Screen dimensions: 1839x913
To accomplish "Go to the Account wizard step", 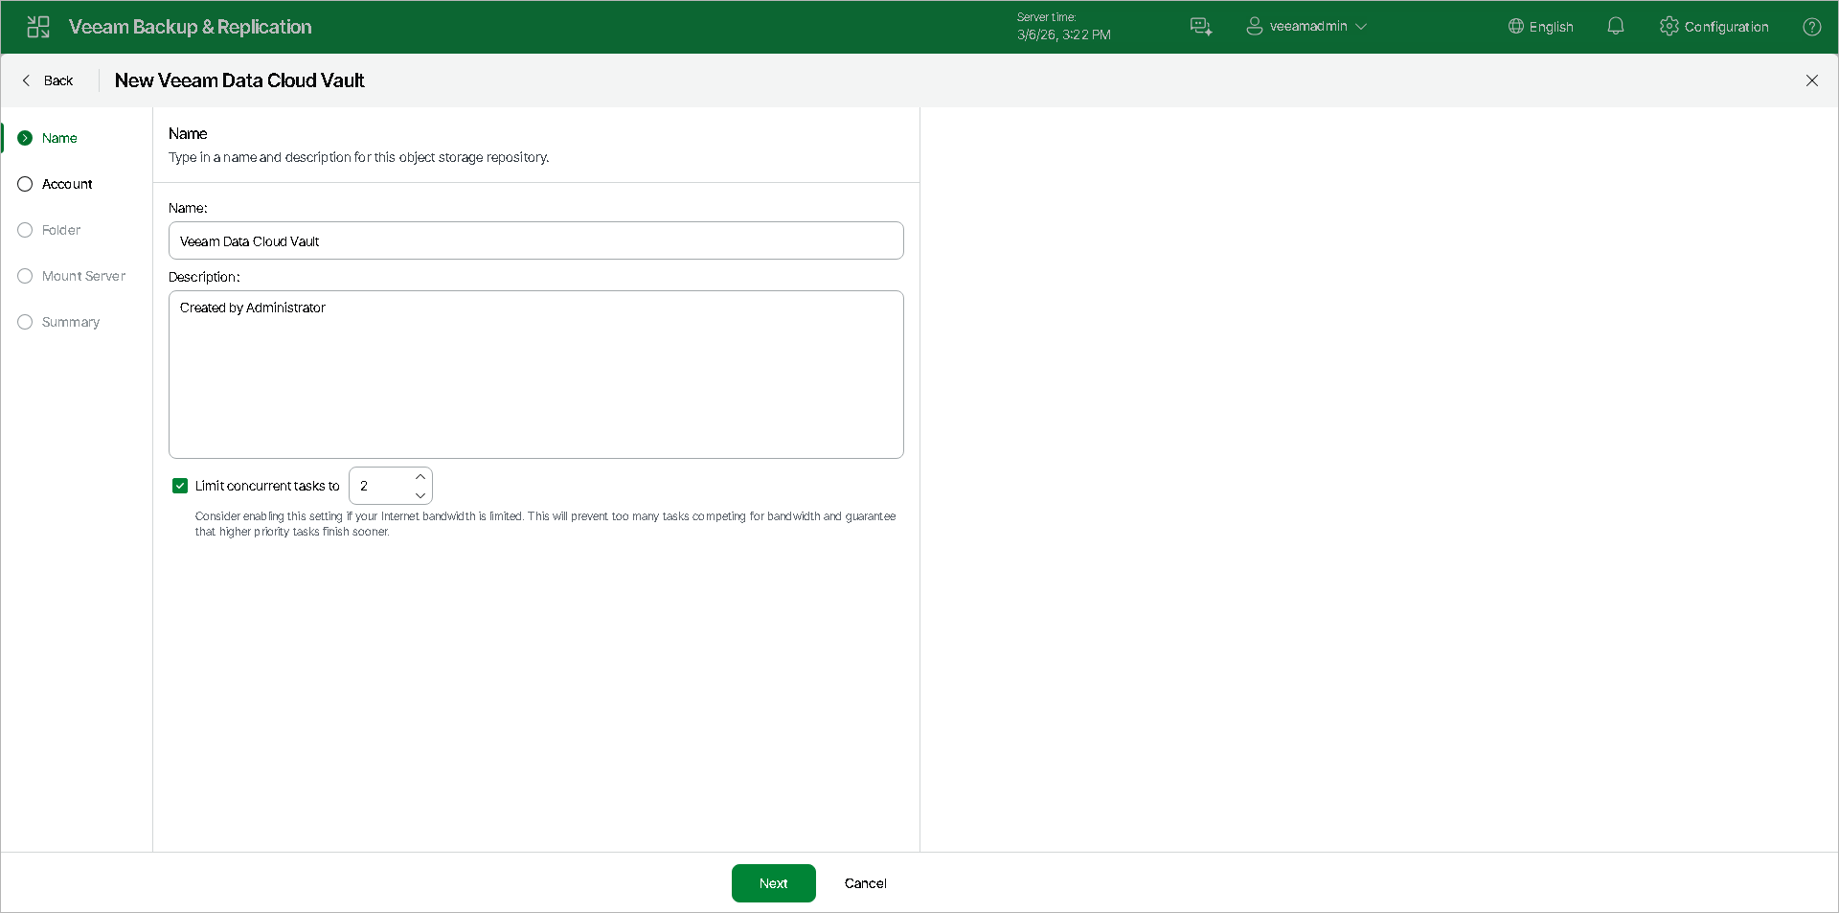I will (67, 184).
